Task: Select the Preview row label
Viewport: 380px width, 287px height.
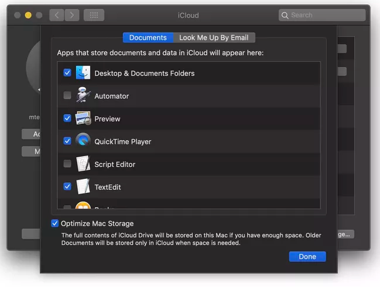Action: [x=107, y=119]
